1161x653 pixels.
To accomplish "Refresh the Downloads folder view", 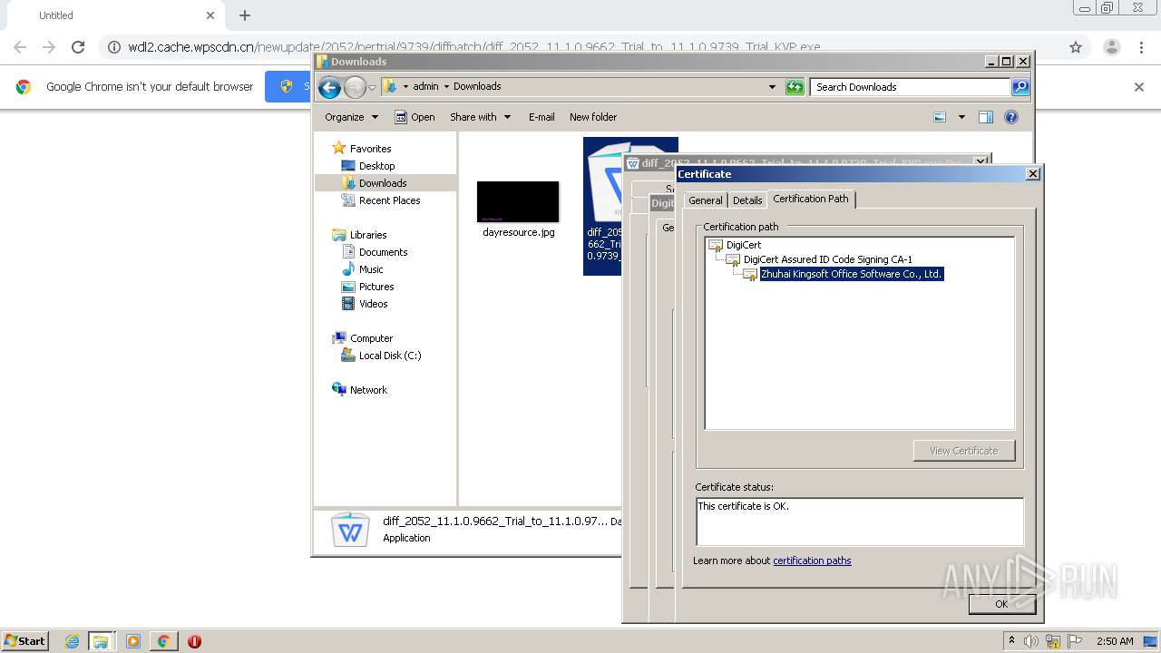I will pos(795,87).
